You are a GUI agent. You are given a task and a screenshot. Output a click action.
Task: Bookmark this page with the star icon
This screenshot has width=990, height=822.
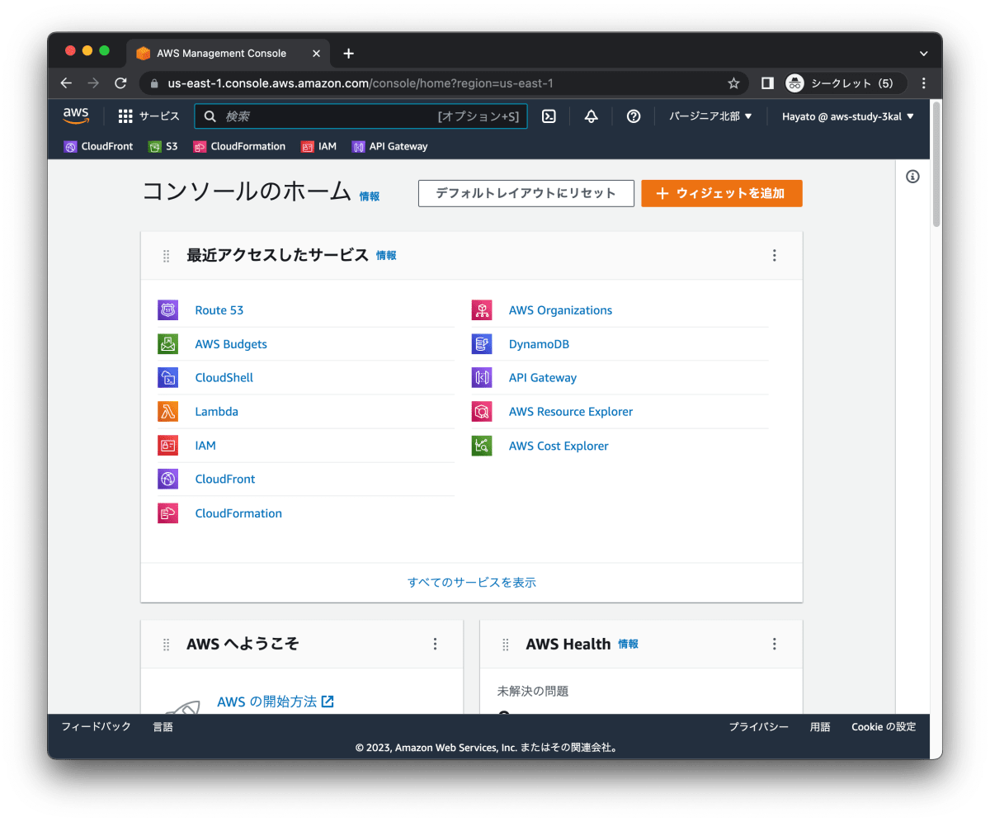click(733, 83)
